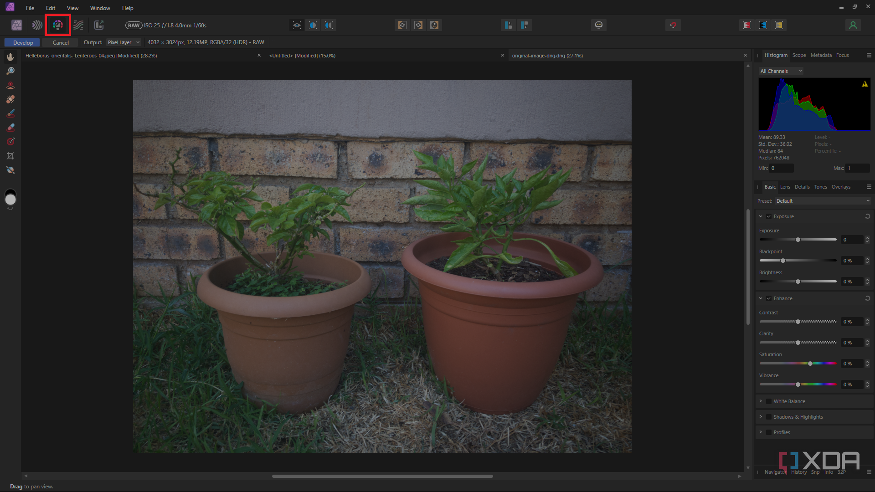Switch to the Tones tab
This screenshot has width=875, height=492.
point(820,187)
